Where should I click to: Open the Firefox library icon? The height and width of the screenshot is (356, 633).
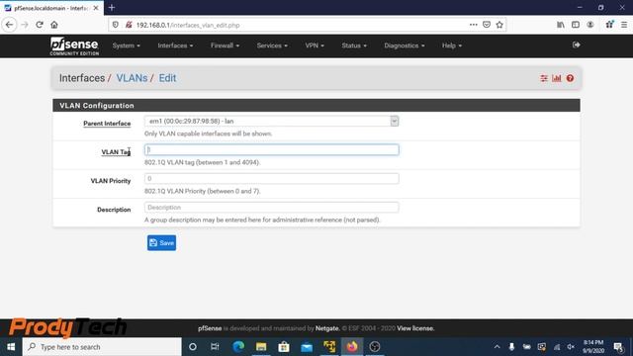[x=561, y=25]
